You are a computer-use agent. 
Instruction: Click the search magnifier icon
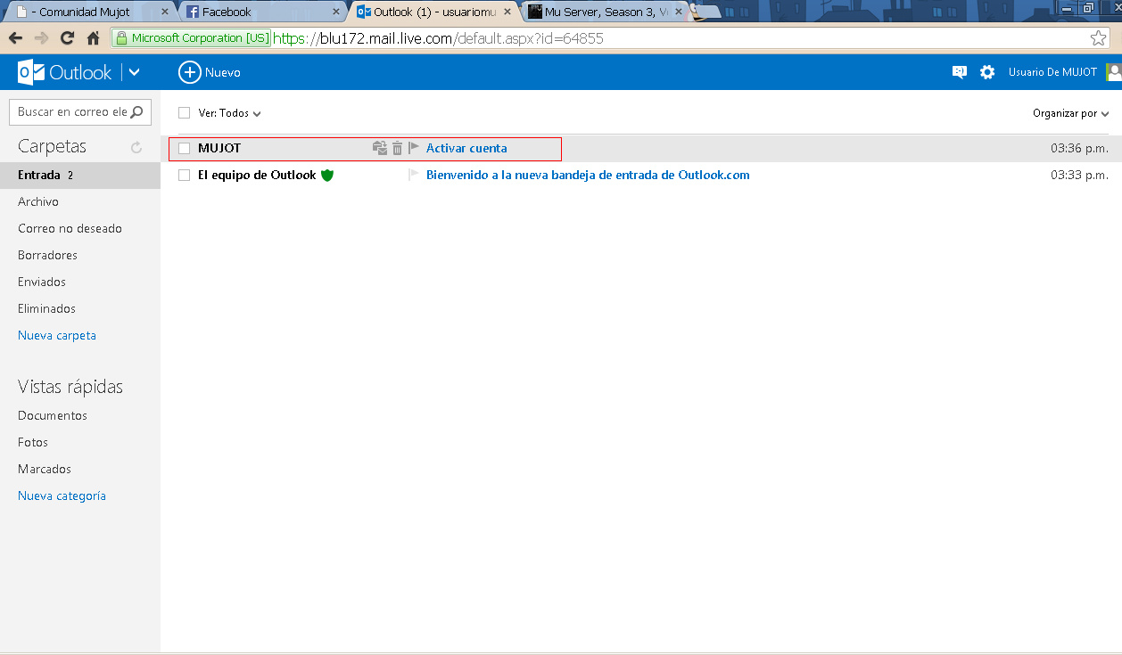[136, 112]
